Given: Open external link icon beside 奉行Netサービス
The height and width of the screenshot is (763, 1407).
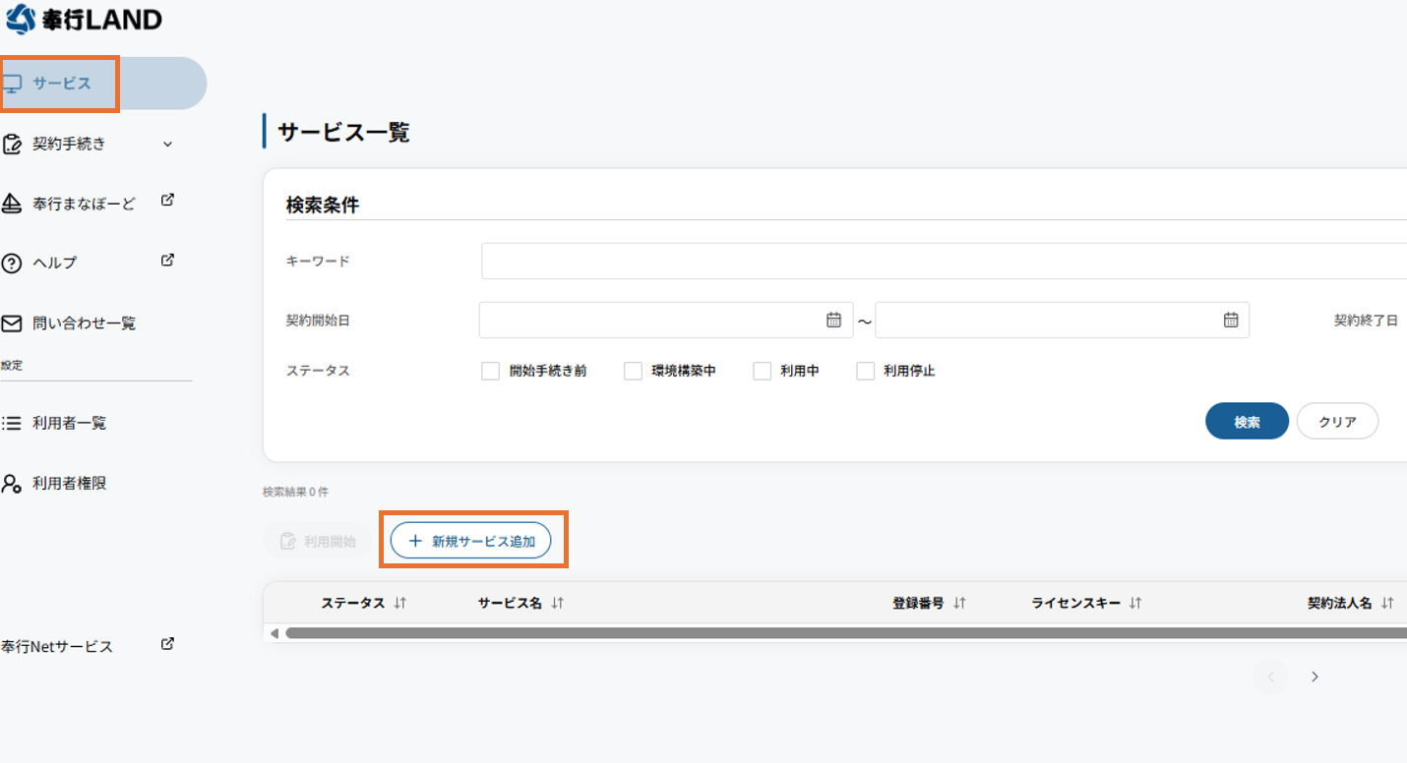Looking at the screenshot, I should click(x=167, y=644).
